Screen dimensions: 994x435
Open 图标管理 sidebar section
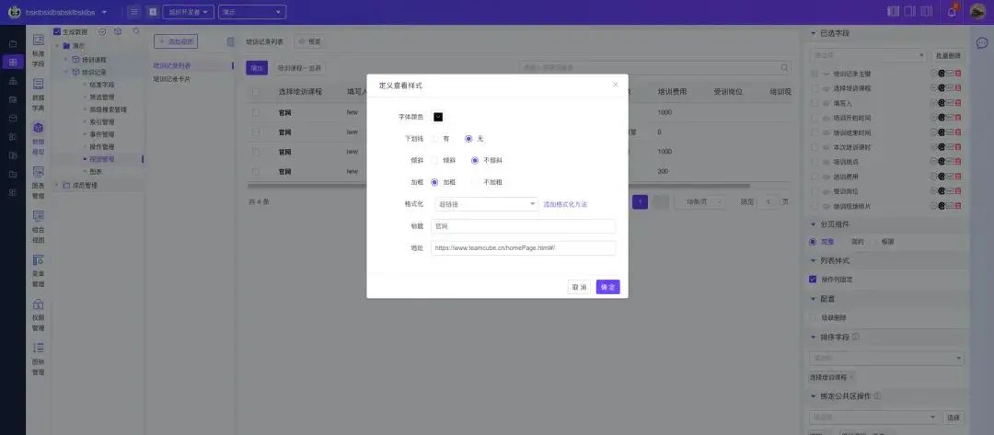click(x=38, y=359)
